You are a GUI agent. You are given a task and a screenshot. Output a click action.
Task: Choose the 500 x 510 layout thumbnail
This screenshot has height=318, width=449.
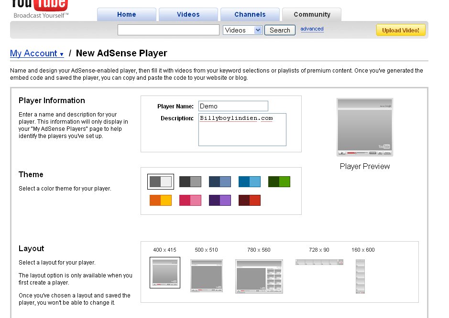tap(207, 276)
